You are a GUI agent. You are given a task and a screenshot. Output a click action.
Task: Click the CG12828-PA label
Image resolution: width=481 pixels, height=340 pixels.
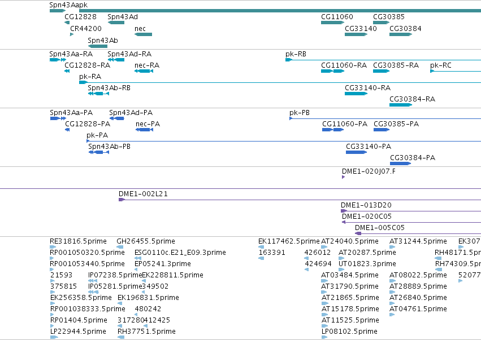click(88, 124)
